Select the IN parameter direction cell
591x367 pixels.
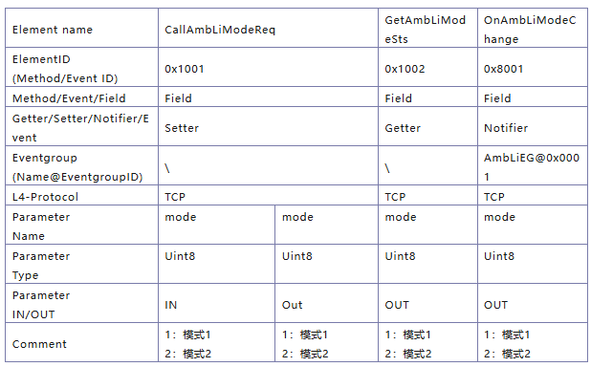tap(217, 303)
